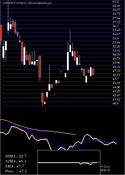Select the 54.67 price axis label
Viewport: 125px width, 175px height.
pos(116,34)
